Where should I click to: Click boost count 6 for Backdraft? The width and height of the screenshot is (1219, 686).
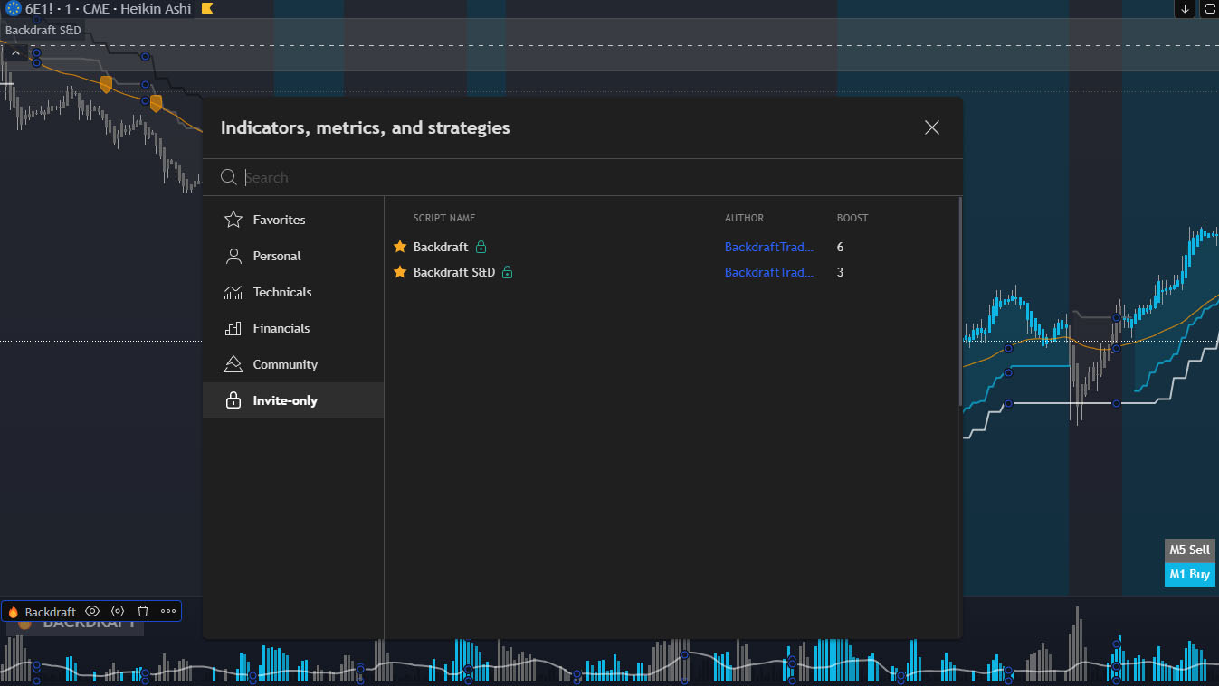pyautogui.click(x=841, y=247)
